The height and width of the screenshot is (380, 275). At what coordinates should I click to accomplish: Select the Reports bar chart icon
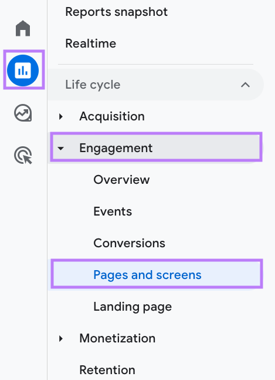pos(23,70)
